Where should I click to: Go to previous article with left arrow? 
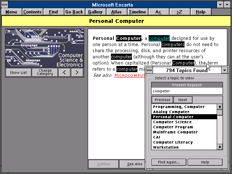tap(65, 72)
